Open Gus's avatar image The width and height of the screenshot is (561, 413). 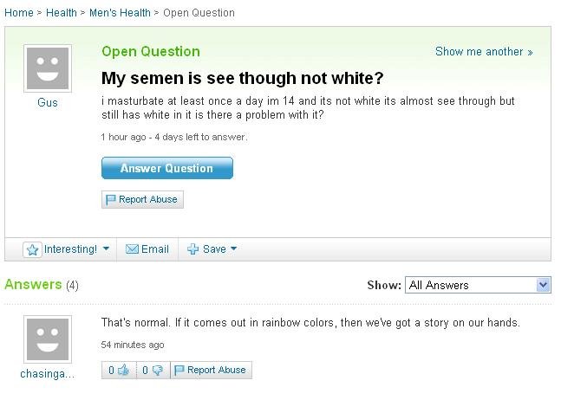[48, 68]
